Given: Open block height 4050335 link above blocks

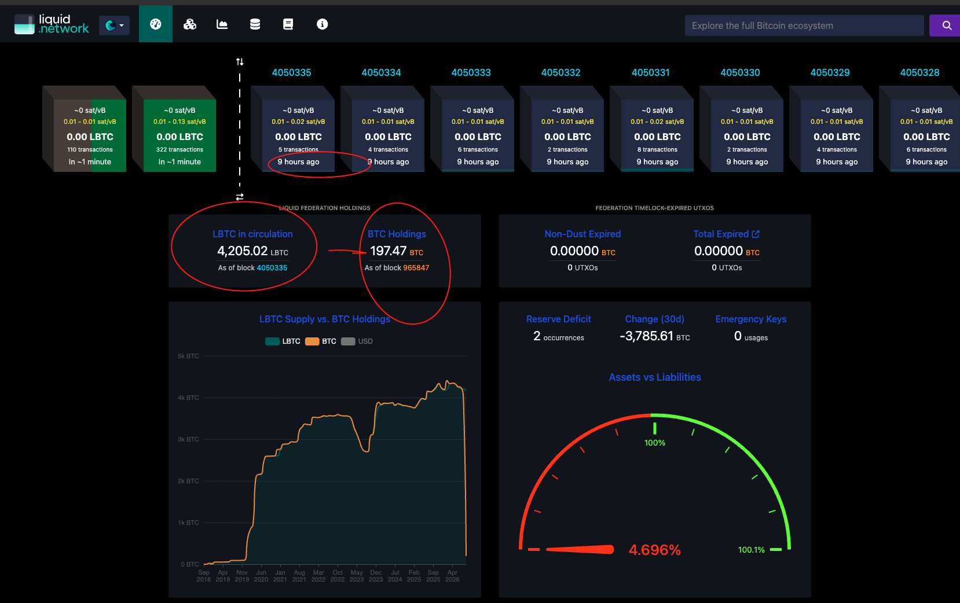Looking at the screenshot, I should [292, 72].
